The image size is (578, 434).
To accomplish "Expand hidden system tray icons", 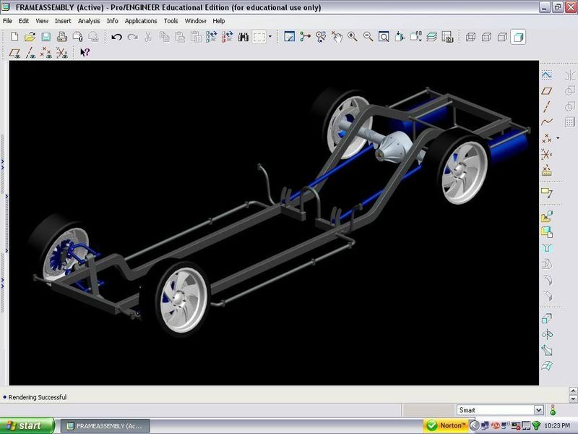I will [475, 425].
